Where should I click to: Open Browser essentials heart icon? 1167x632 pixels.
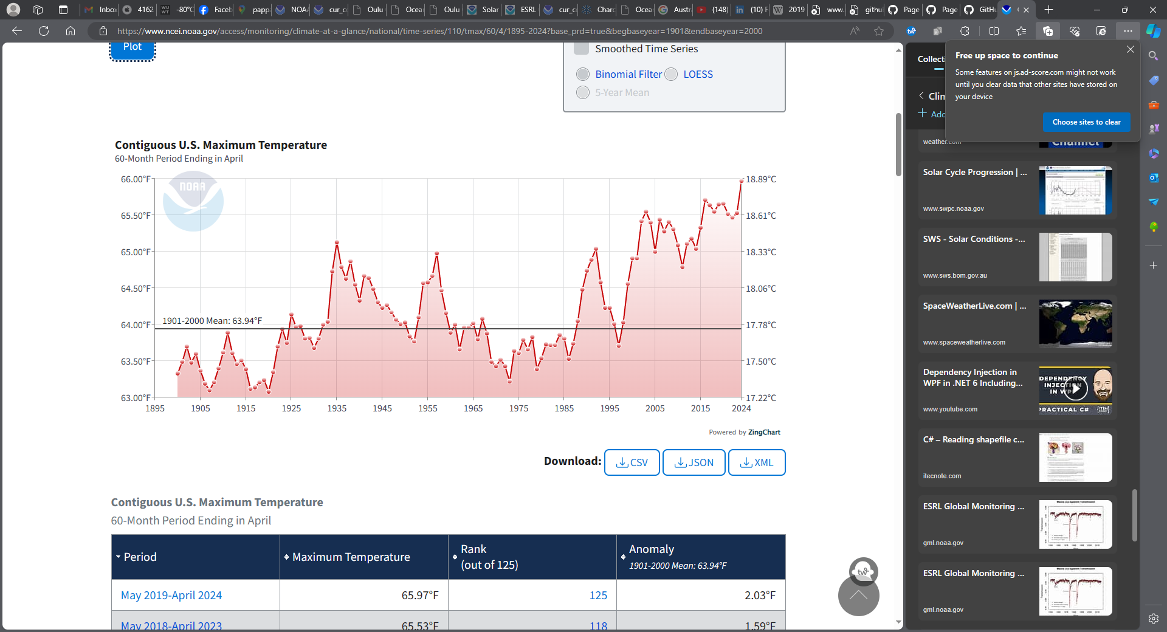click(1075, 31)
